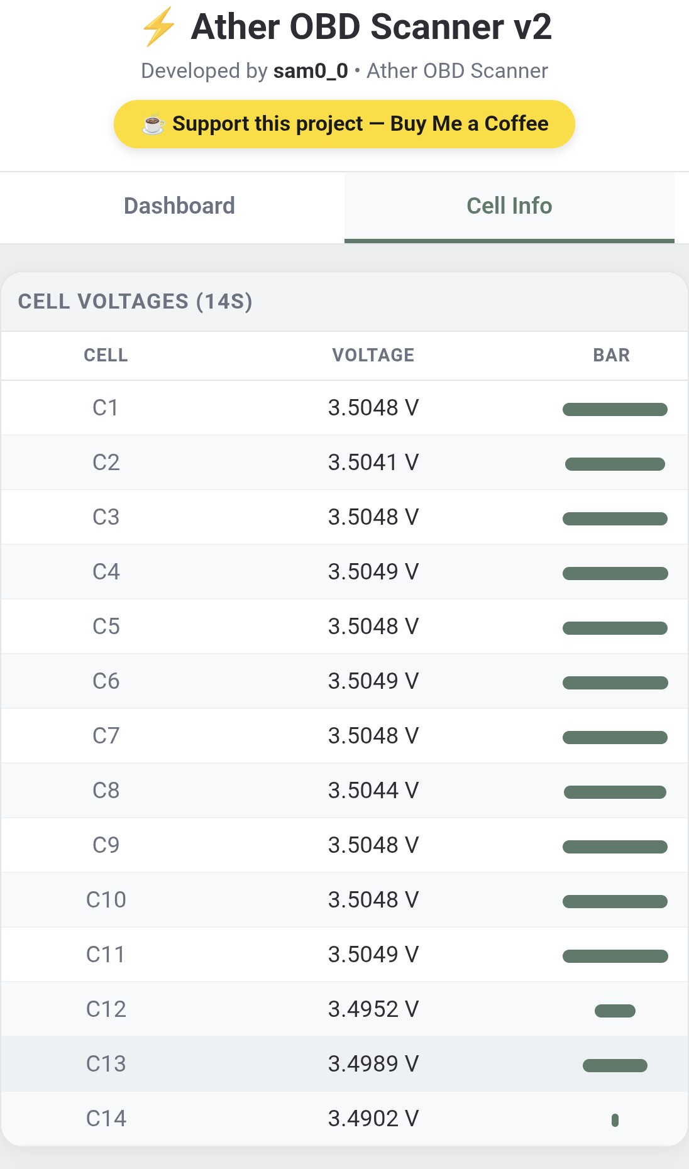
Task: Select the C9 cell label
Action: point(106,845)
